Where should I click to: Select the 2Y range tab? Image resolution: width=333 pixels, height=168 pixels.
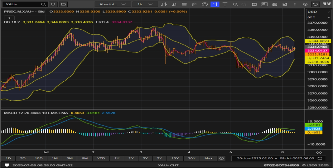tap(131, 158)
